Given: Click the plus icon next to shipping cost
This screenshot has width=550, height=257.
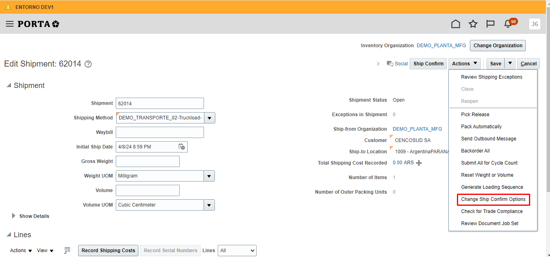Looking at the screenshot, I should pos(419,163).
